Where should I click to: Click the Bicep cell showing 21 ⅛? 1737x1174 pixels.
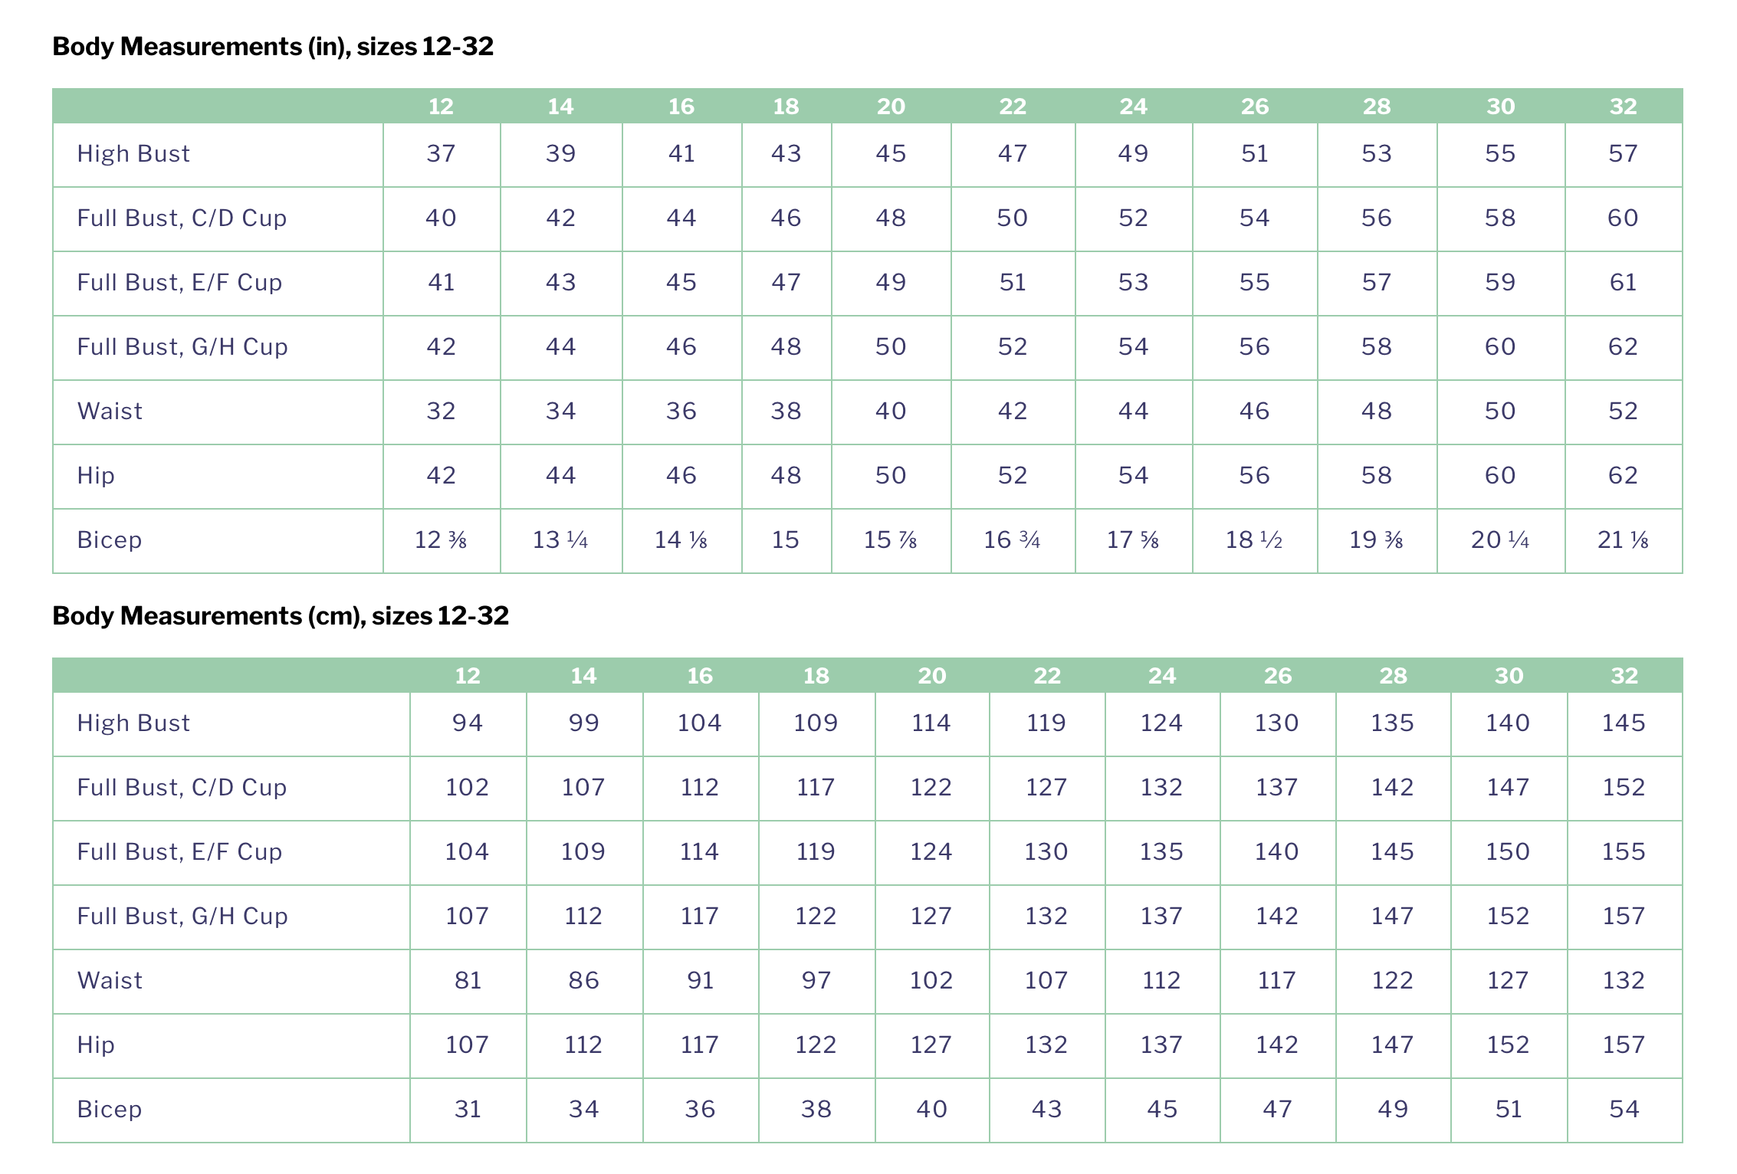(1623, 540)
